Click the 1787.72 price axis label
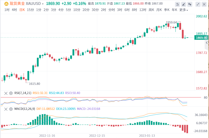Screen dimensions: 209x138 [x=201, y=53]
